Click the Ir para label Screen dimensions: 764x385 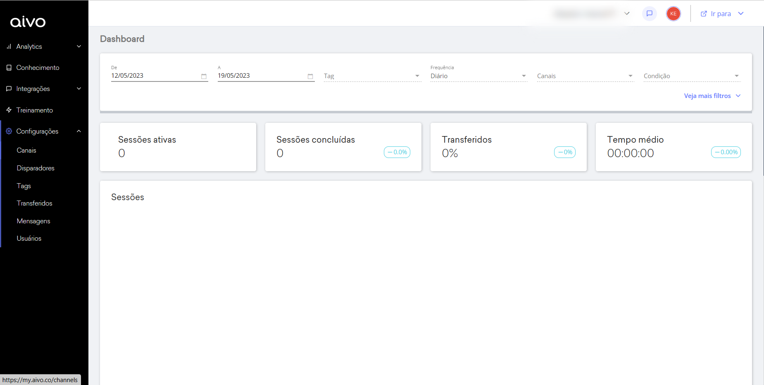coord(721,14)
